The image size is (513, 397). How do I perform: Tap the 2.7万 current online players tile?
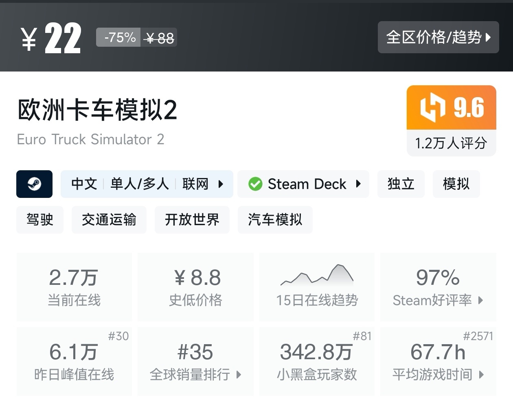point(74,287)
